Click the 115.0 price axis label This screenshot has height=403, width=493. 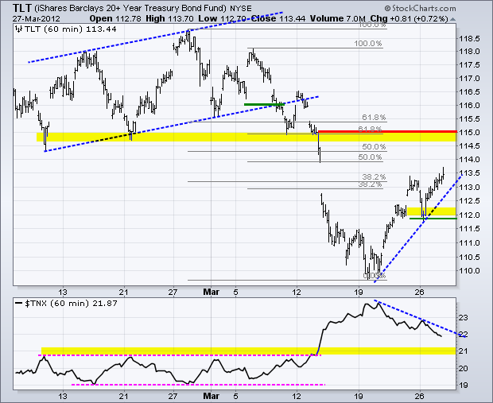click(x=469, y=133)
